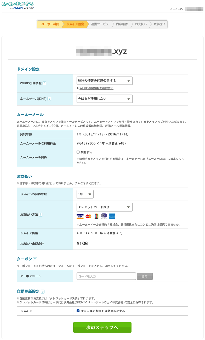
Task: Click help icon next to ネームサーバ(DNS)
Action: 49,99
